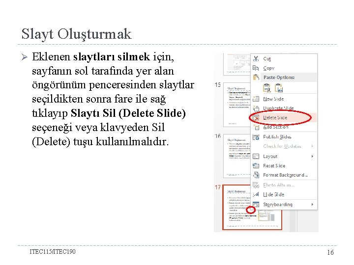Screen dimensions: 354x265
Task: Select the partial thumbnail above slide 15
Action: point(237,64)
